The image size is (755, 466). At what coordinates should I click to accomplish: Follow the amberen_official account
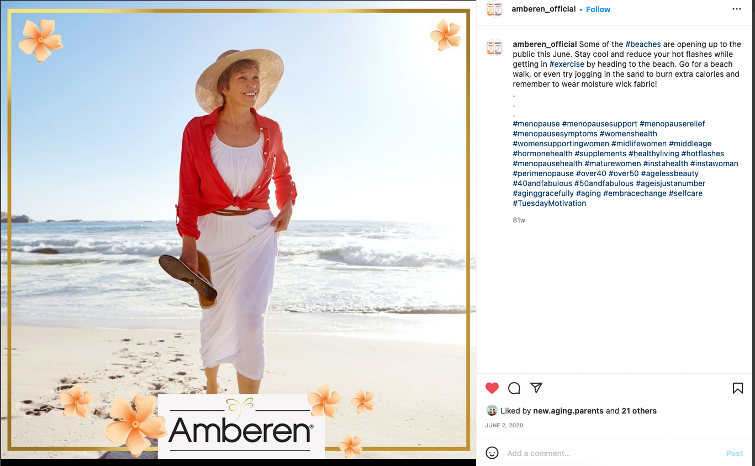[598, 9]
